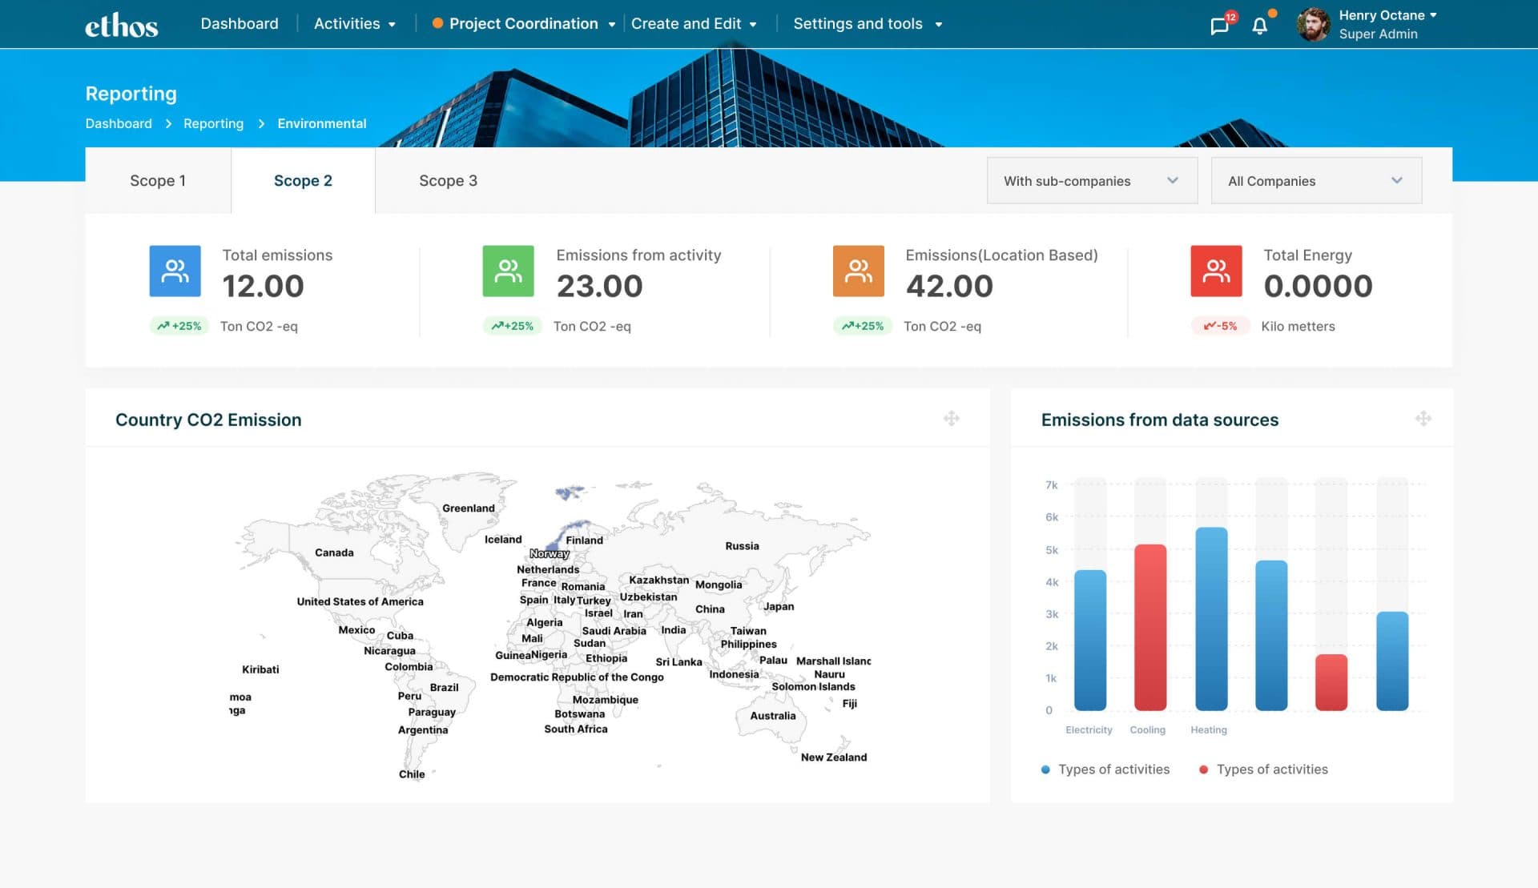Click the +25% badge under Total emissions

pyautogui.click(x=179, y=326)
